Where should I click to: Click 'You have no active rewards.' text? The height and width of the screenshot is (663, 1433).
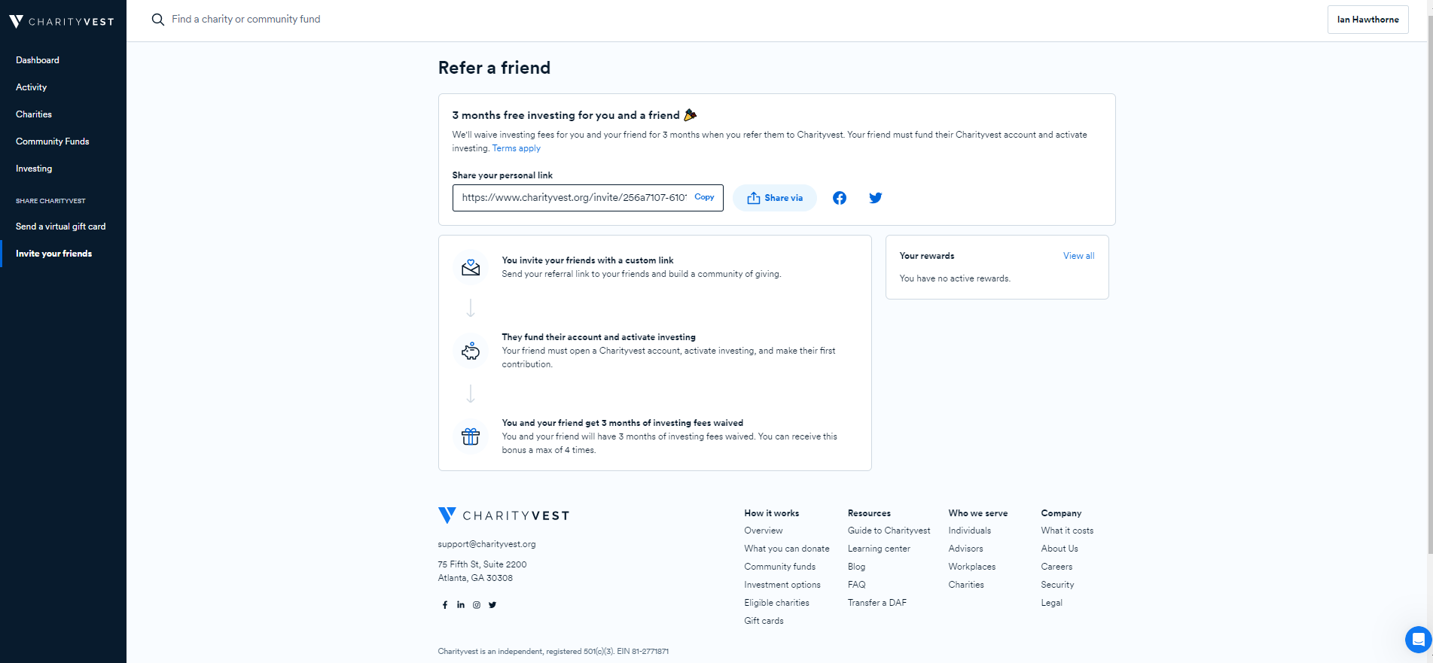[955, 278]
